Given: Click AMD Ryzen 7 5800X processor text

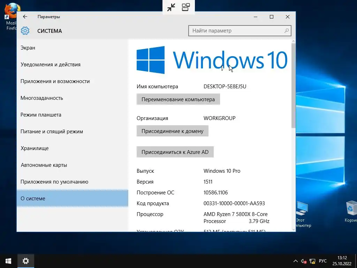Looking at the screenshot, I should (236, 218).
